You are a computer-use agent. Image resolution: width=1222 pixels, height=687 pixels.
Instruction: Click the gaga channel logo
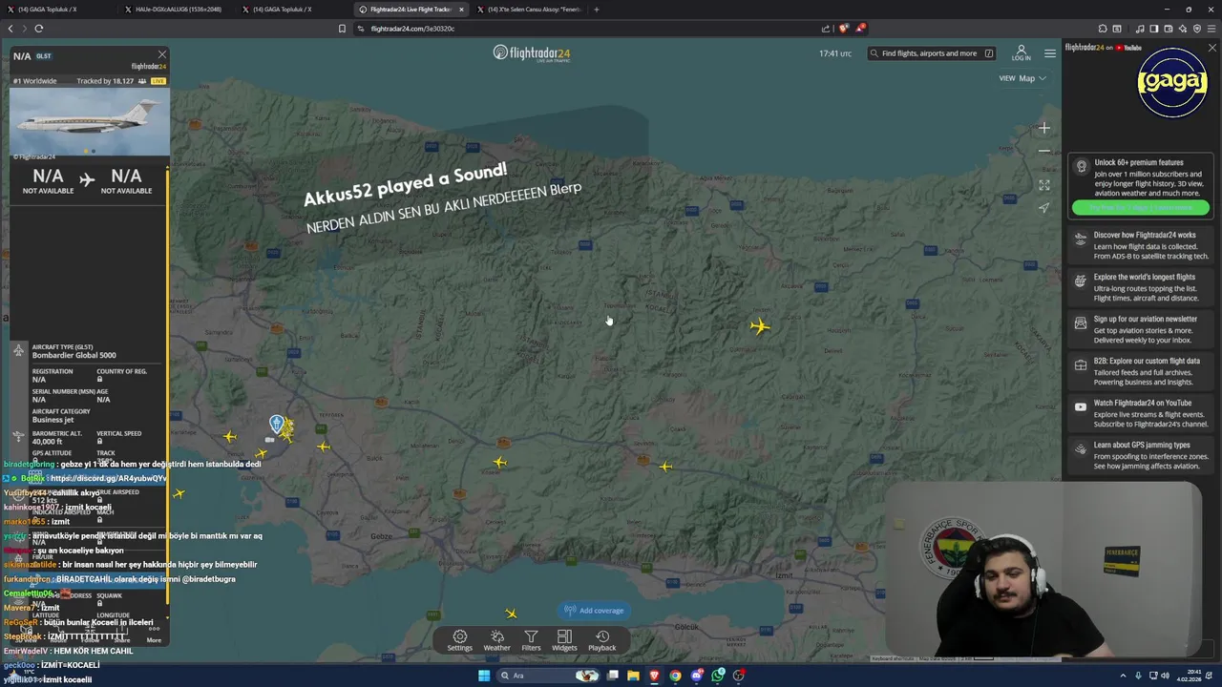[x=1172, y=83]
